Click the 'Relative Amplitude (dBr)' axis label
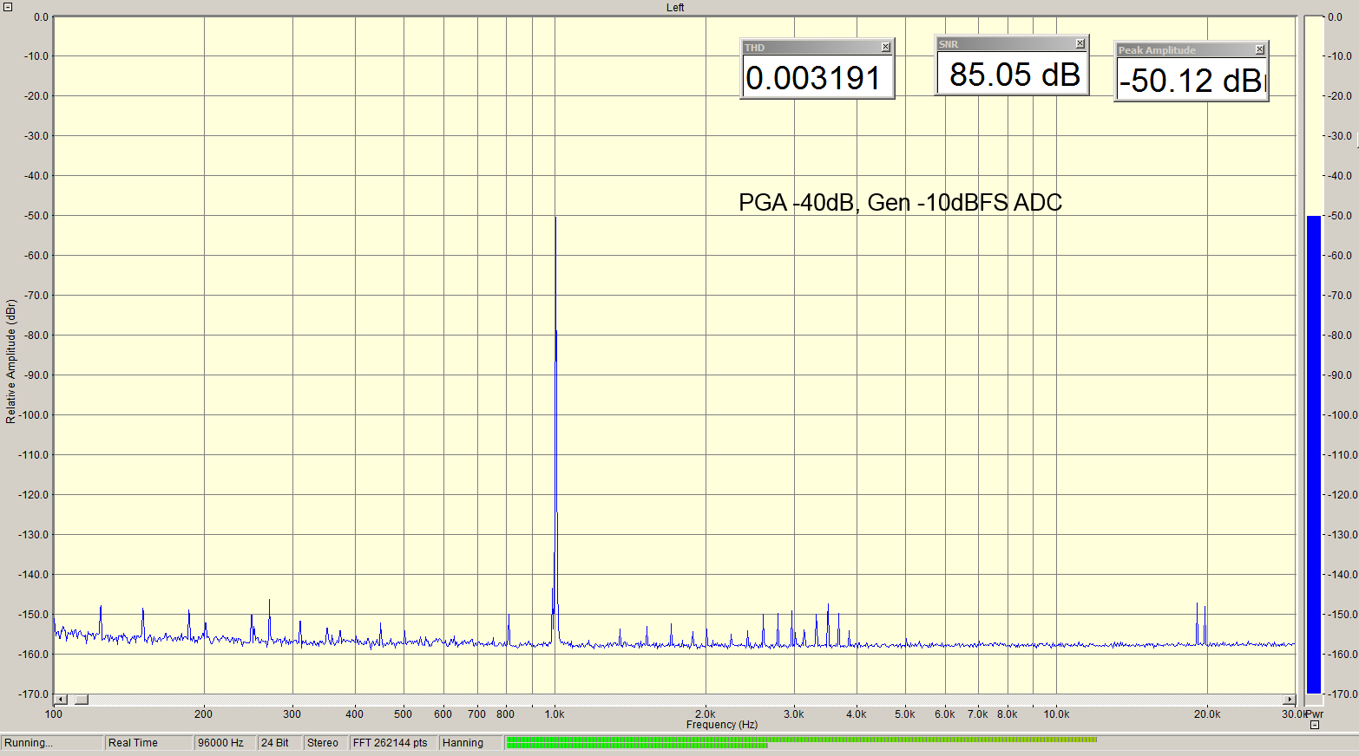The width and height of the screenshot is (1359, 756). [x=10, y=362]
